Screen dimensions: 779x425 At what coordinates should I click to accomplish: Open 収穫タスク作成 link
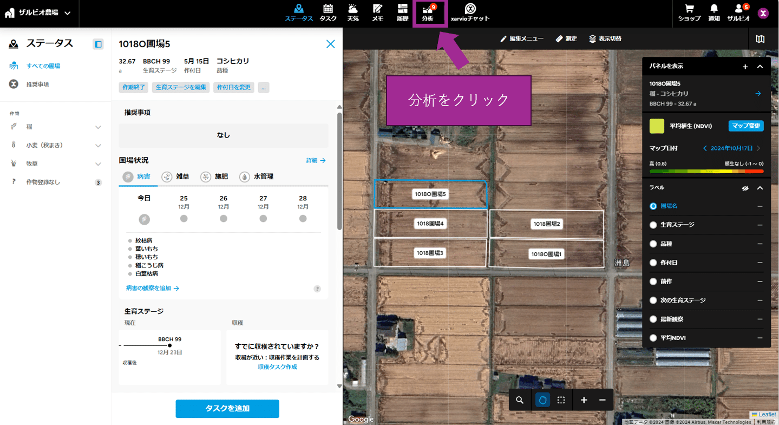click(x=277, y=367)
